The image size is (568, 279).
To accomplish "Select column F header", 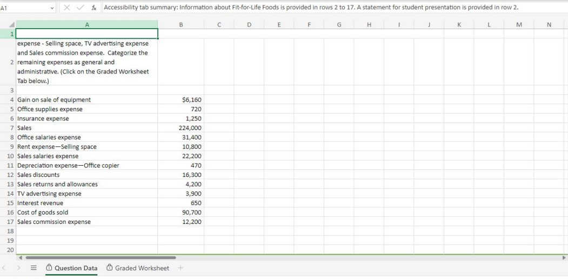I will point(309,25).
